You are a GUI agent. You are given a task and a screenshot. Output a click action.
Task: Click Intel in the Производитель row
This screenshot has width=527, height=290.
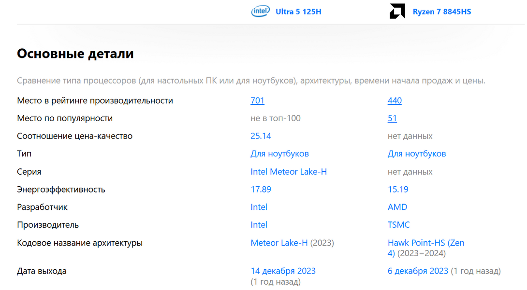point(259,225)
